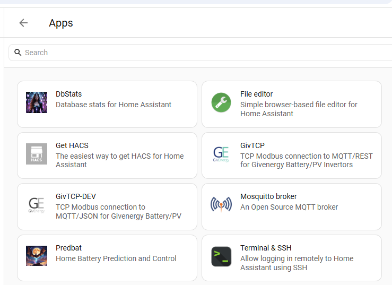
Task: Click the GivTCP-DEV grey GivEnergy logo
Action: tap(37, 205)
